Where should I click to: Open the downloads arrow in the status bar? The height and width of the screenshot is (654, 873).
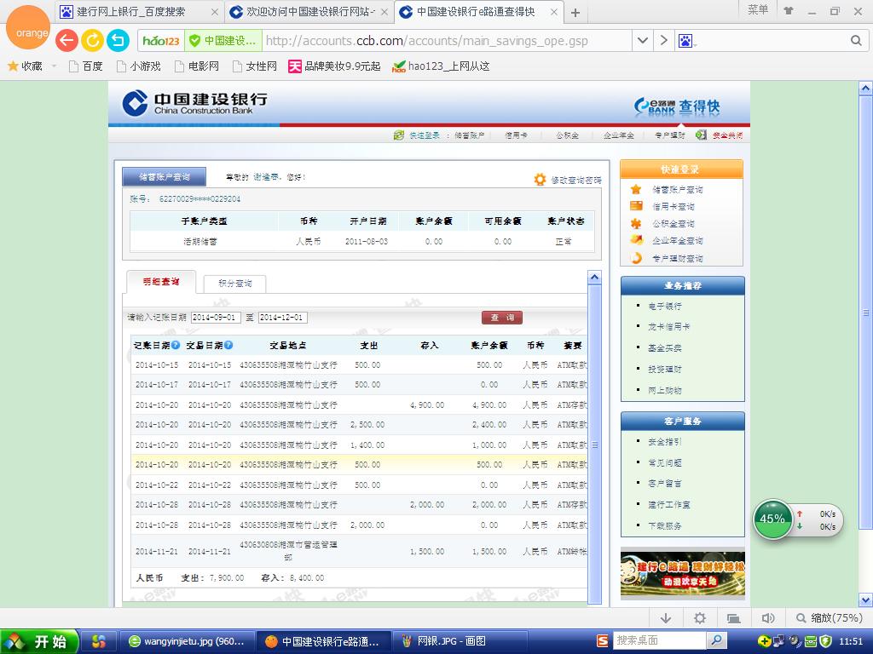coord(666,618)
